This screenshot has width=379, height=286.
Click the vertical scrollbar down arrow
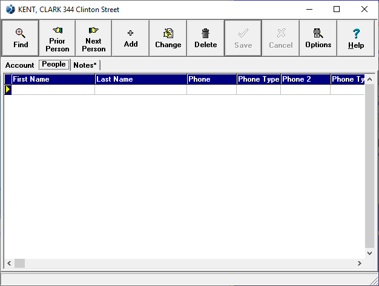tap(370, 254)
